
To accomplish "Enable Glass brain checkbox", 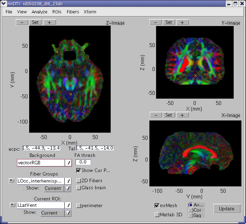I will pyautogui.click(x=79, y=188).
